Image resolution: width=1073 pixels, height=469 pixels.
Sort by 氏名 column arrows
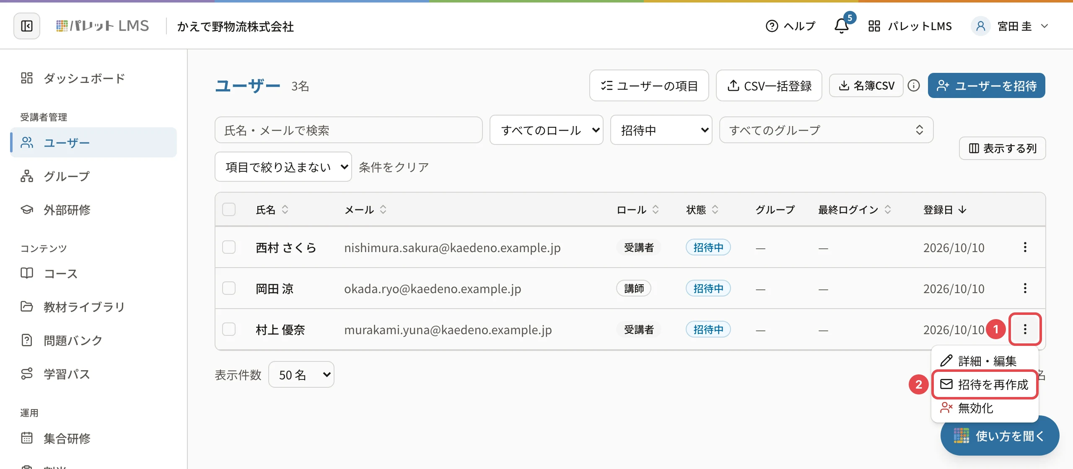pyautogui.click(x=285, y=209)
